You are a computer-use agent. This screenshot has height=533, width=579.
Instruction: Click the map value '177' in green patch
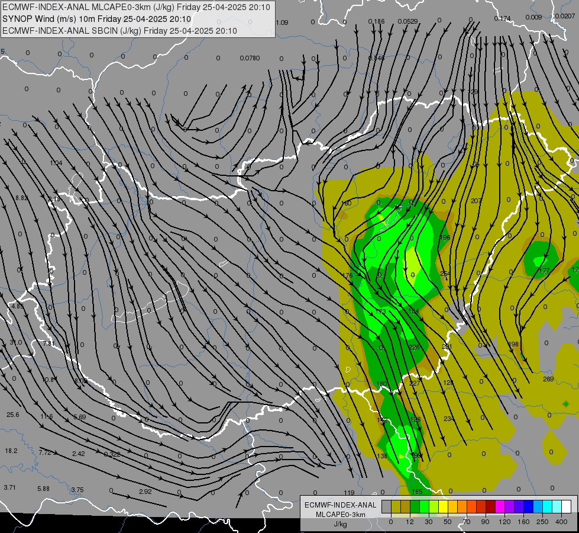[x=544, y=271]
